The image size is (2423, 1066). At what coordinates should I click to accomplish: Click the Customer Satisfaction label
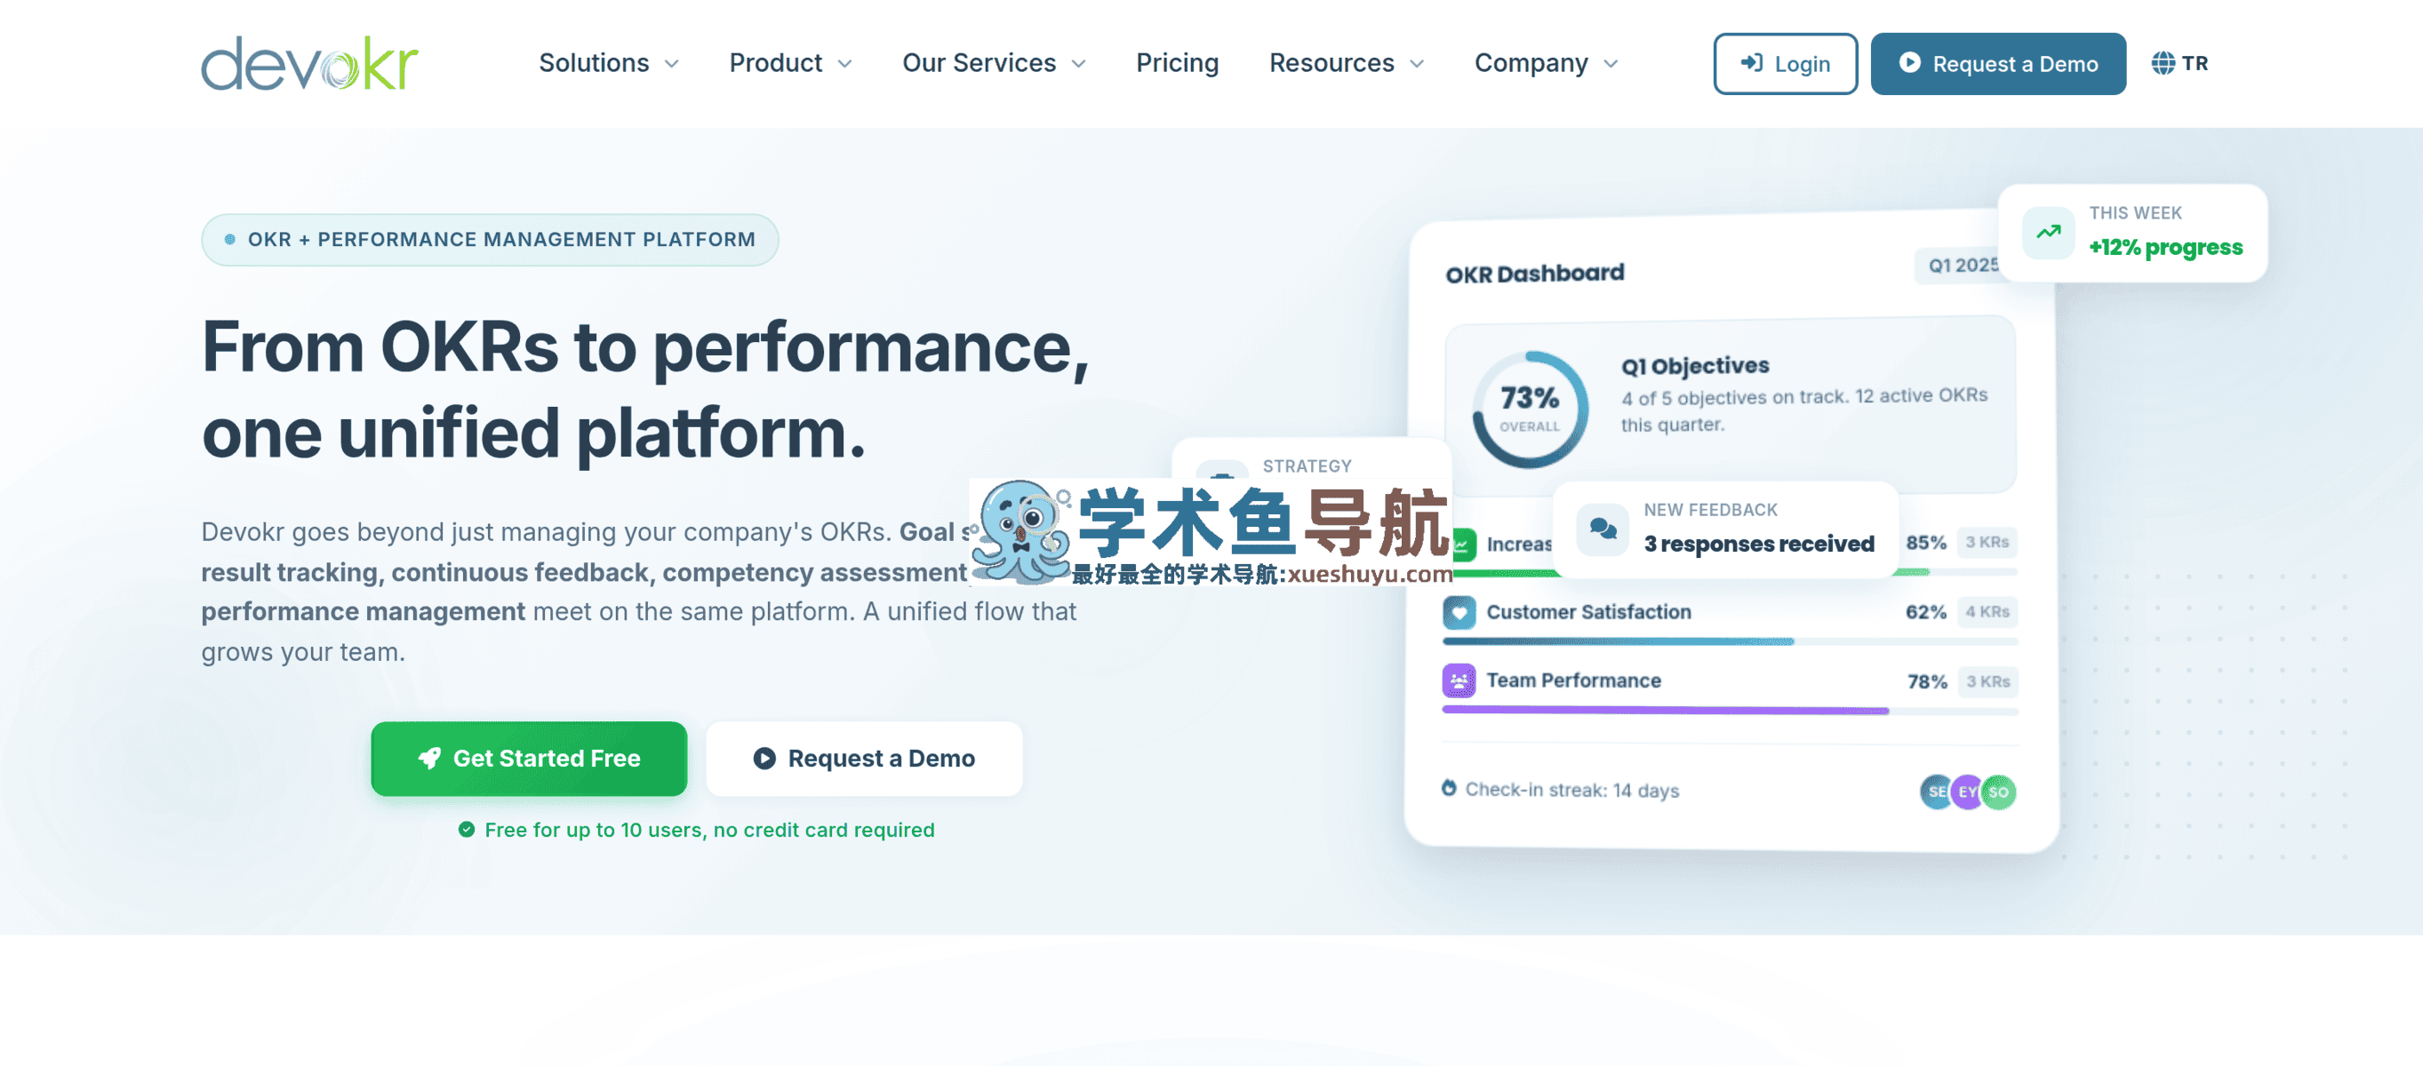(x=1587, y=612)
